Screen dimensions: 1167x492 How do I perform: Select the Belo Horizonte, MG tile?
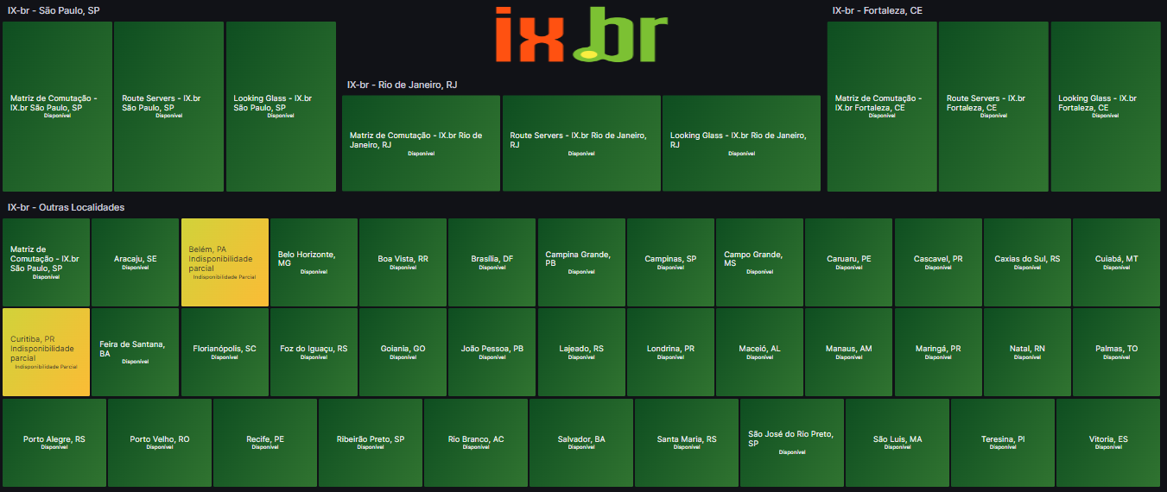[314, 262]
